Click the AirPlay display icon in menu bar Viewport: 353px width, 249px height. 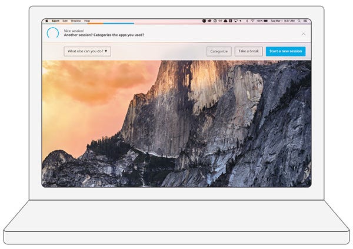coord(236,21)
